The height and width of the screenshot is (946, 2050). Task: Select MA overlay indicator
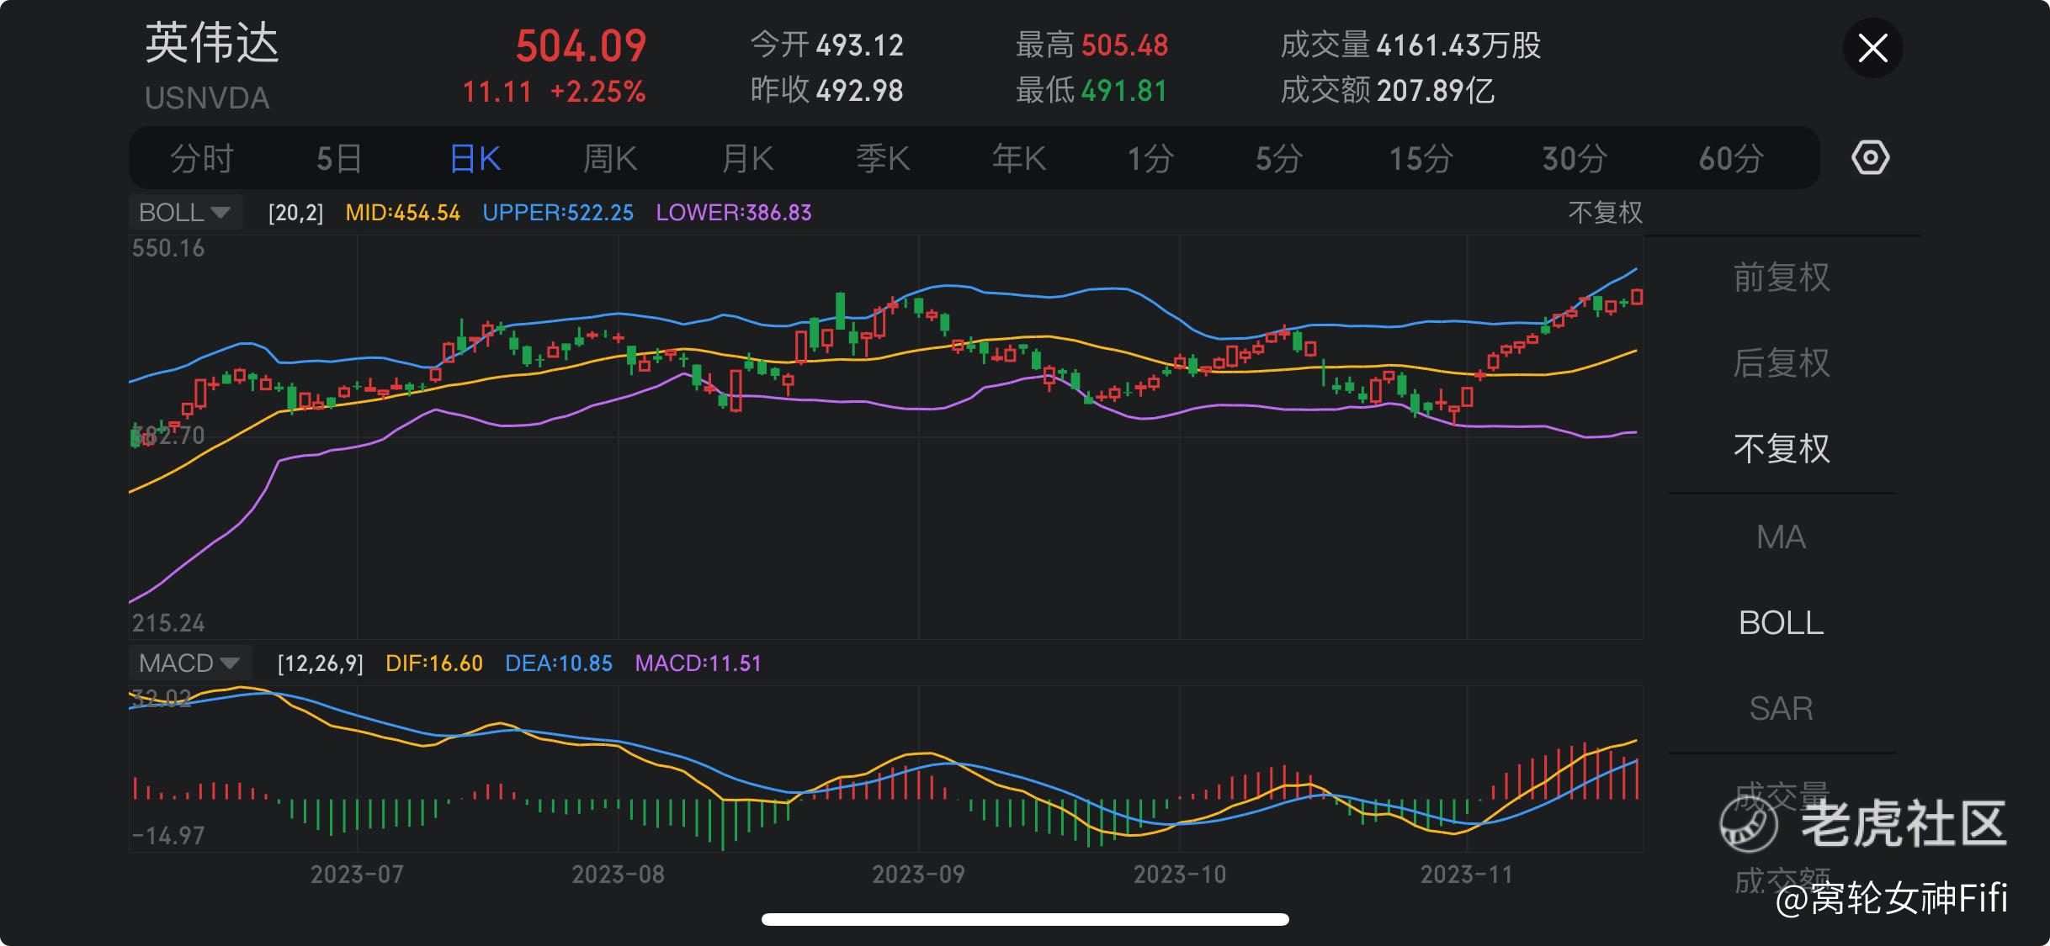[1781, 536]
